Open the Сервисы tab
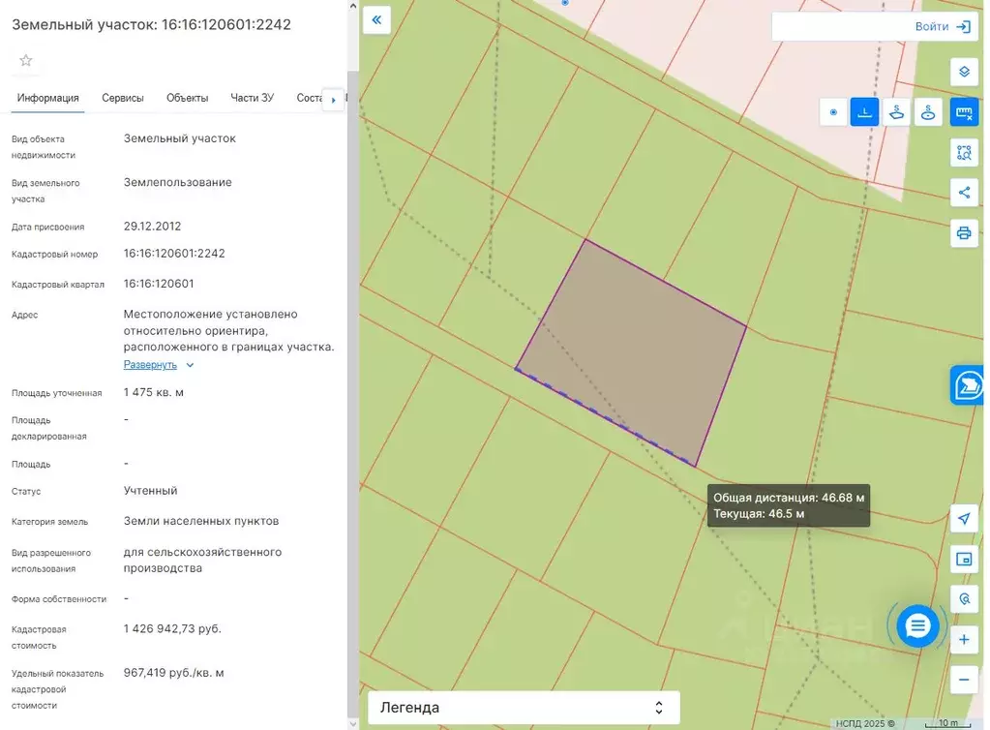 pos(123,98)
